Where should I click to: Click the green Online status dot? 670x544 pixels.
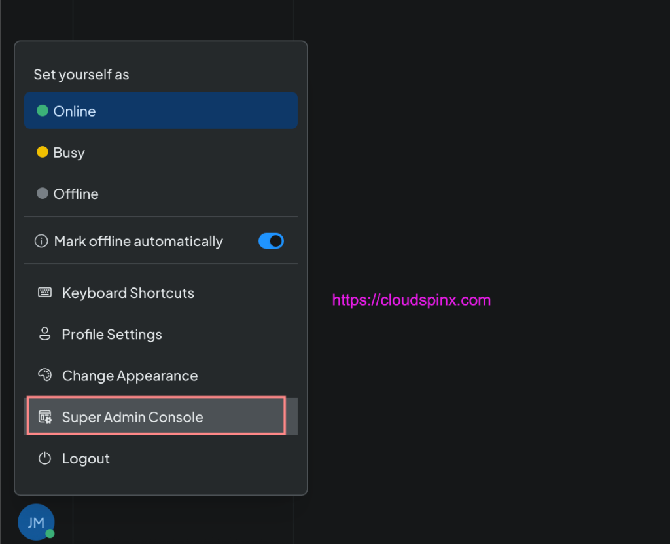[43, 111]
